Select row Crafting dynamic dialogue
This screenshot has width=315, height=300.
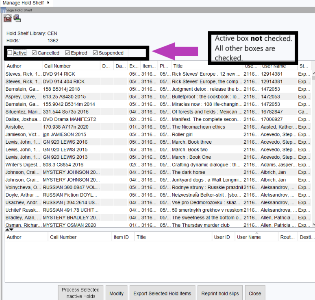click(x=158, y=164)
